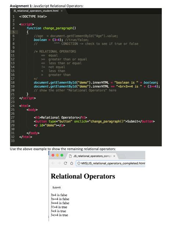Click the 'RELATIONAL OPERATORS' comment header
The height and width of the screenshot is (238, 174).
pos(58,51)
